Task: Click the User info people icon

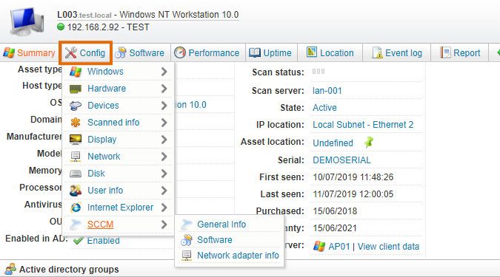Action: pyautogui.click(x=76, y=191)
